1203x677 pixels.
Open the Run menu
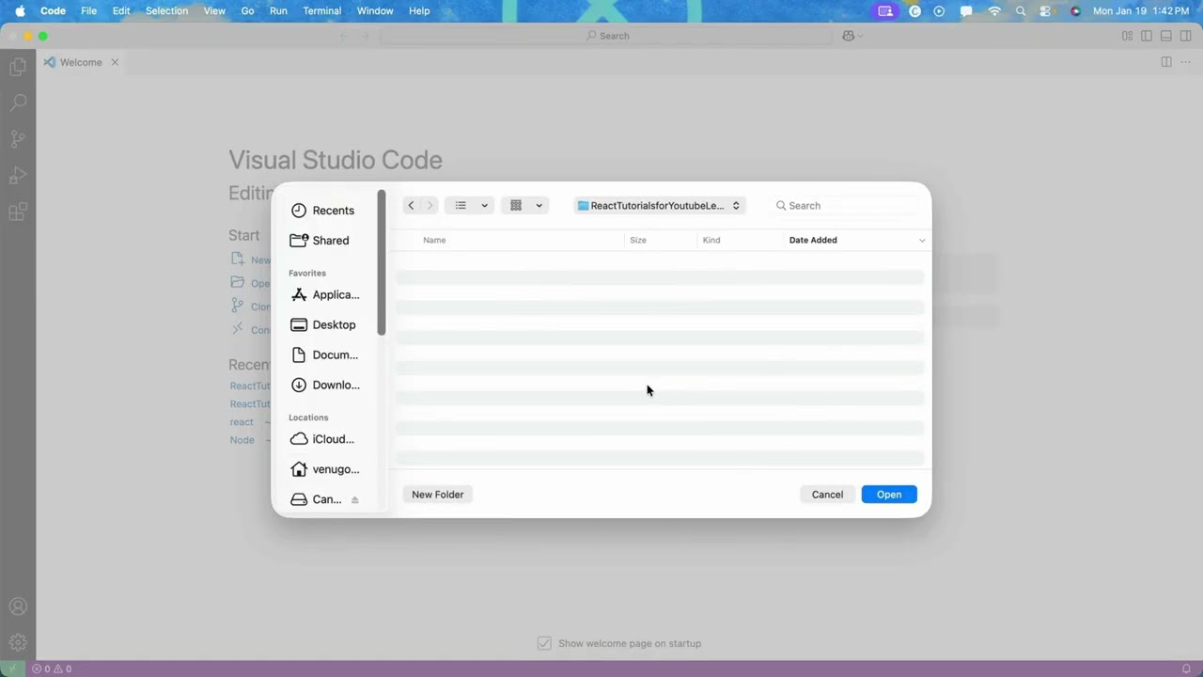pyautogui.click(x=278, y=10)
